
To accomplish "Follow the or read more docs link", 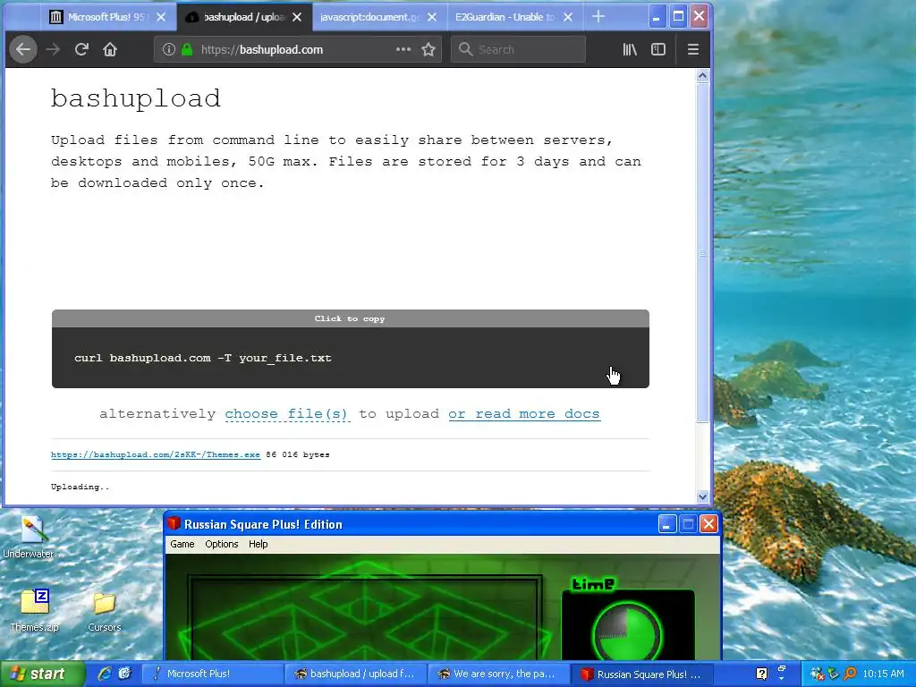I will pos(524,413).
